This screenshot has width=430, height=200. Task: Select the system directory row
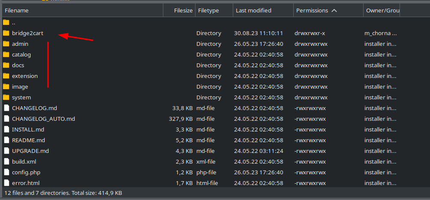(201, 98)
